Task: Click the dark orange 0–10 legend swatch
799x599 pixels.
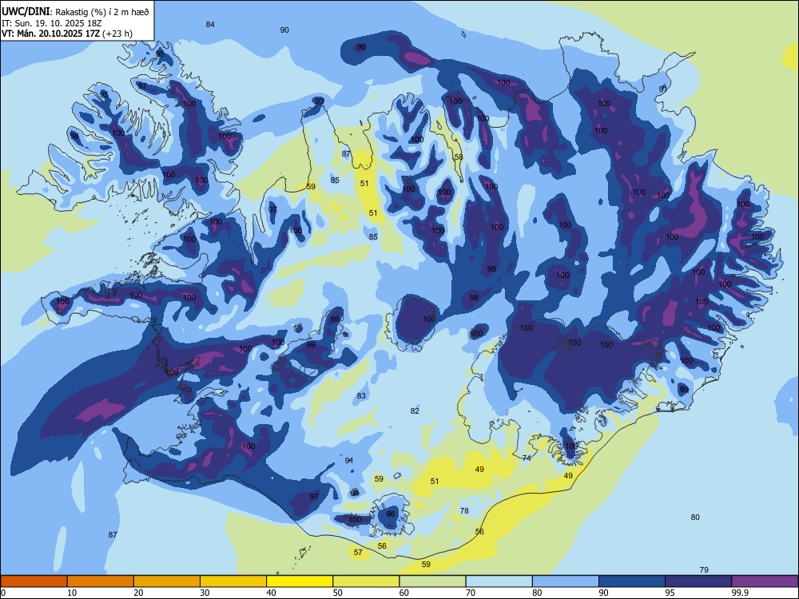Action: coord(34,581)
